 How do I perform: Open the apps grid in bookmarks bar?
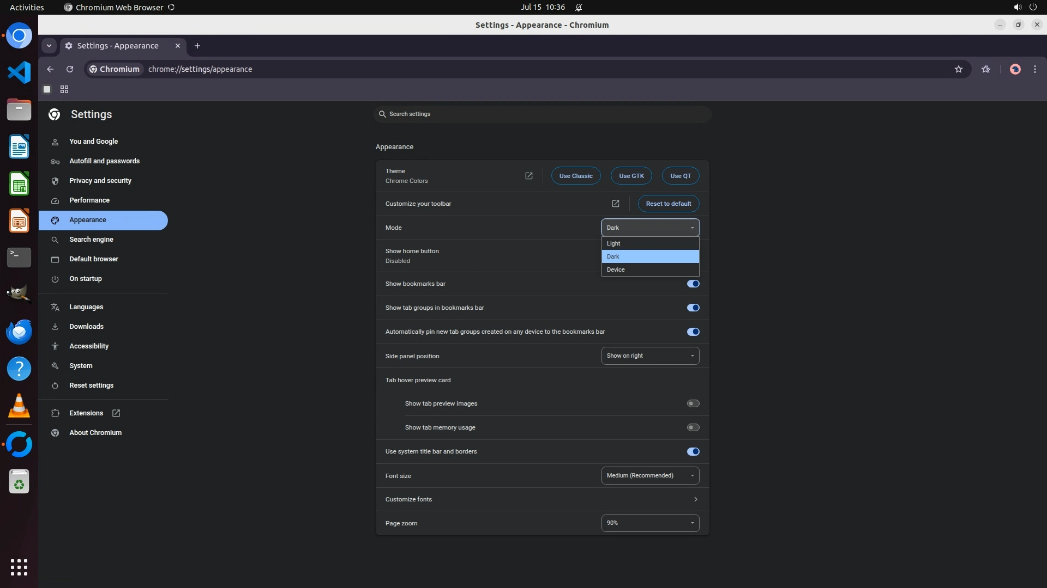64,89
